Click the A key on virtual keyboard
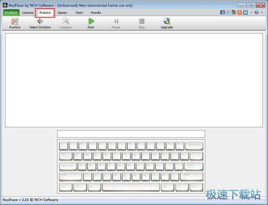268x205 pixels. pos(82,166)
